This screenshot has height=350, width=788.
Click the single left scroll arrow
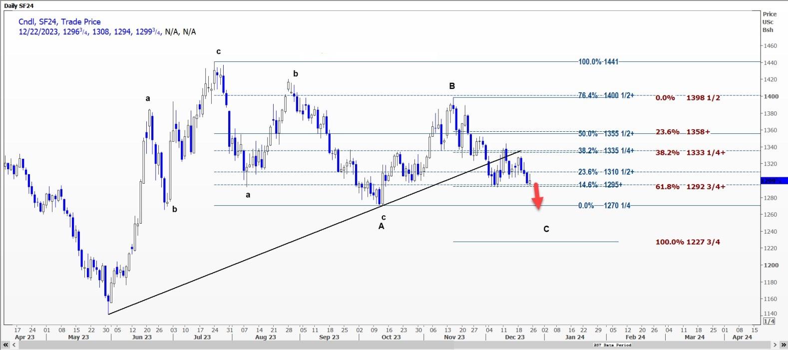point(14,345)
